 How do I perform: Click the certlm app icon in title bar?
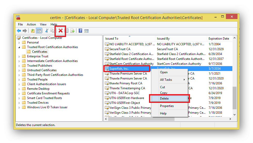point(18,17)
